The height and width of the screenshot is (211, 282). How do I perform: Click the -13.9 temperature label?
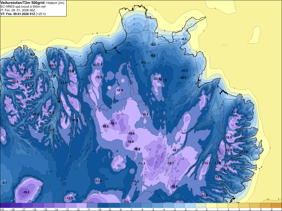tap(99, 77)
